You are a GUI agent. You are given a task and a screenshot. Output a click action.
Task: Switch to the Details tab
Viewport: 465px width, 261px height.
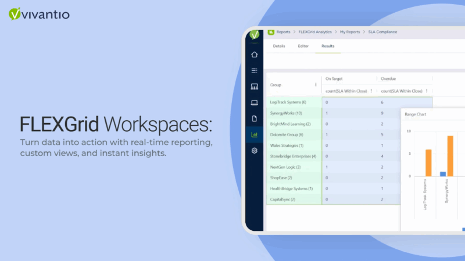click(279, 46)
